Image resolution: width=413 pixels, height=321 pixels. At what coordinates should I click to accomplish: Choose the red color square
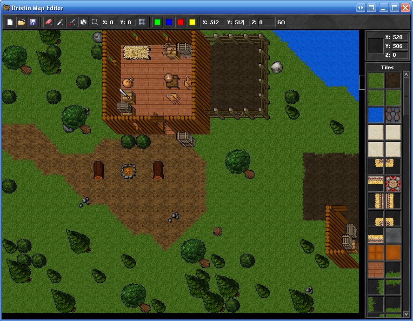click(180, 22)
